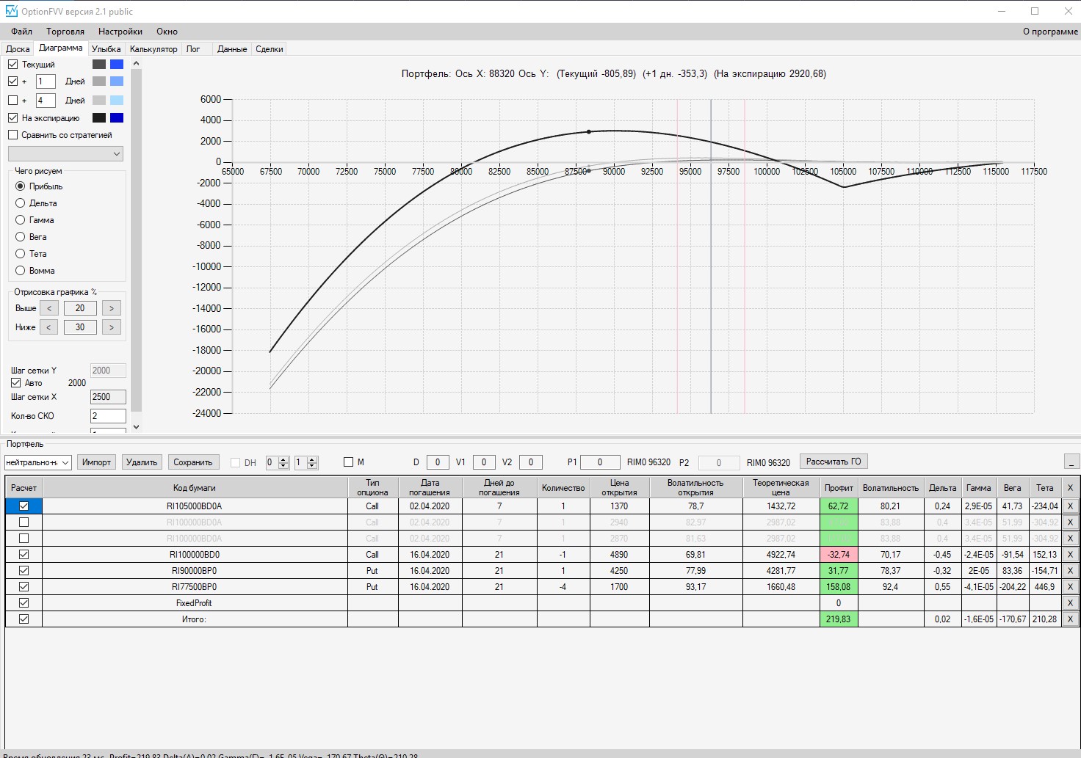Click the P1 input field
The height and width of the screenshot is (758, 1081).
(600, 462)
